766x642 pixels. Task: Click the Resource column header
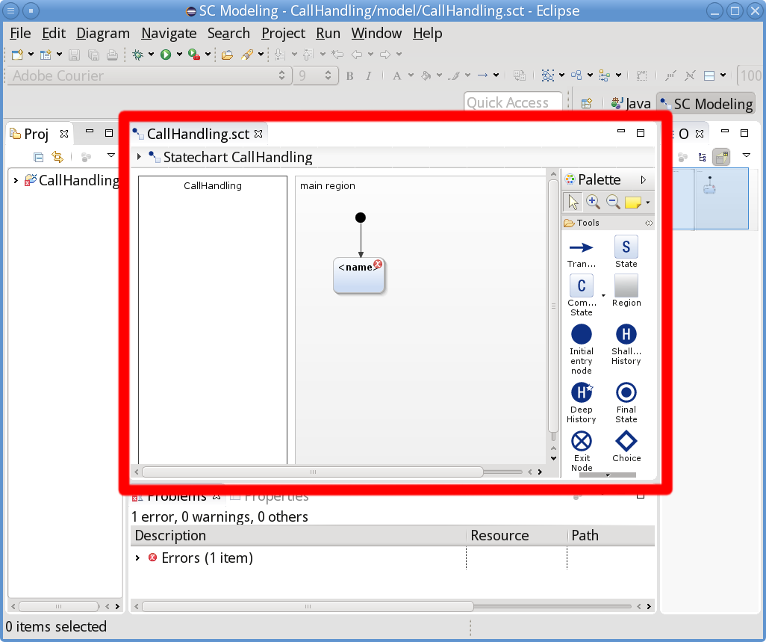[517, 535]
